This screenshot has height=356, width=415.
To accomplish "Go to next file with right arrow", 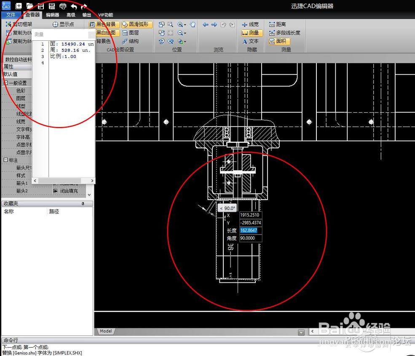I will tap(214, 24).
